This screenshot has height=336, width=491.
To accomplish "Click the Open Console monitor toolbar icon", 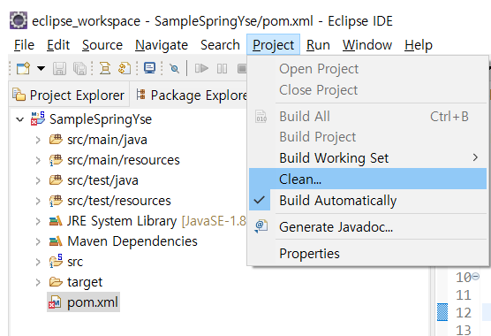I will pos(149,68).
